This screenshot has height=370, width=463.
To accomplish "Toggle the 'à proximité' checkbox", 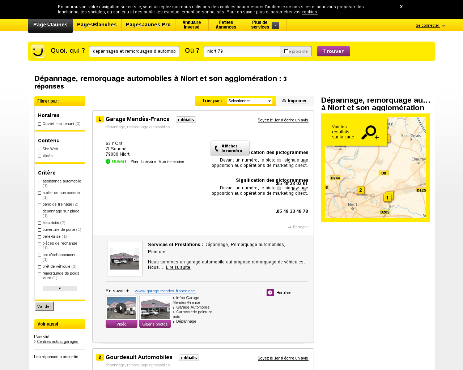I will tap(286, 51).
